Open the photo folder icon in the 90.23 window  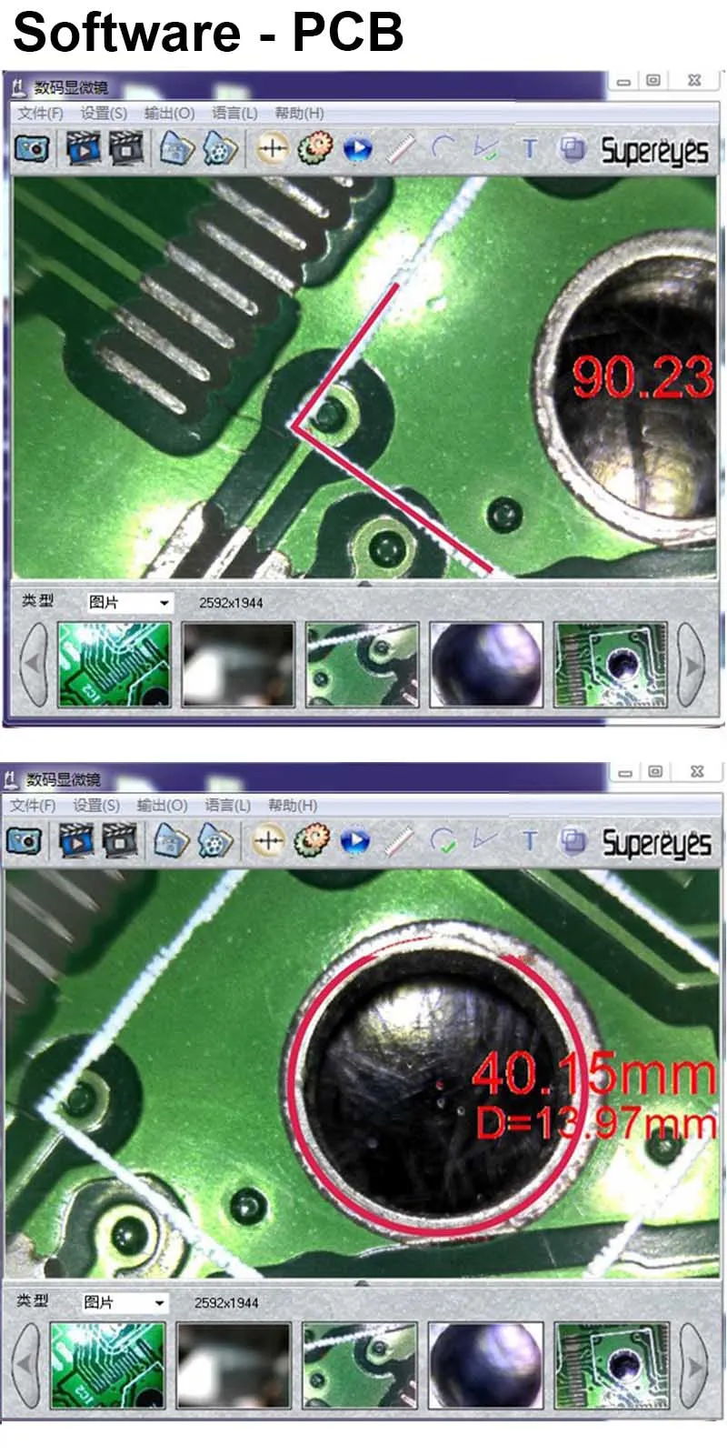(x=176, y=147)
